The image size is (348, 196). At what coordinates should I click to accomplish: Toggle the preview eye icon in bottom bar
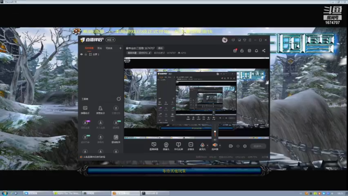tap(238, 146)
